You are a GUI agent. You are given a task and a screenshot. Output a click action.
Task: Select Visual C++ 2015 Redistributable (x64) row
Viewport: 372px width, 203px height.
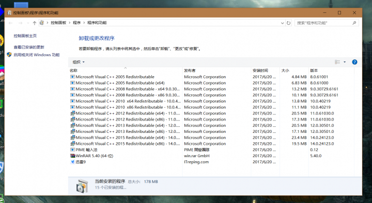point(212,138)
